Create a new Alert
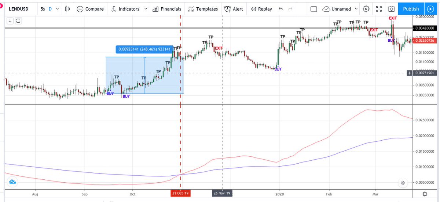440x202 pixels. point(234,9)
